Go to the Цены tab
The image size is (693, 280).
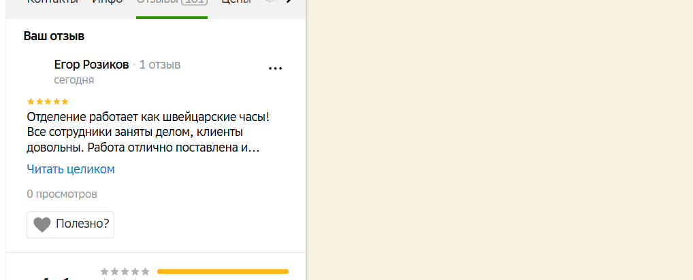(x=236, y=2)
